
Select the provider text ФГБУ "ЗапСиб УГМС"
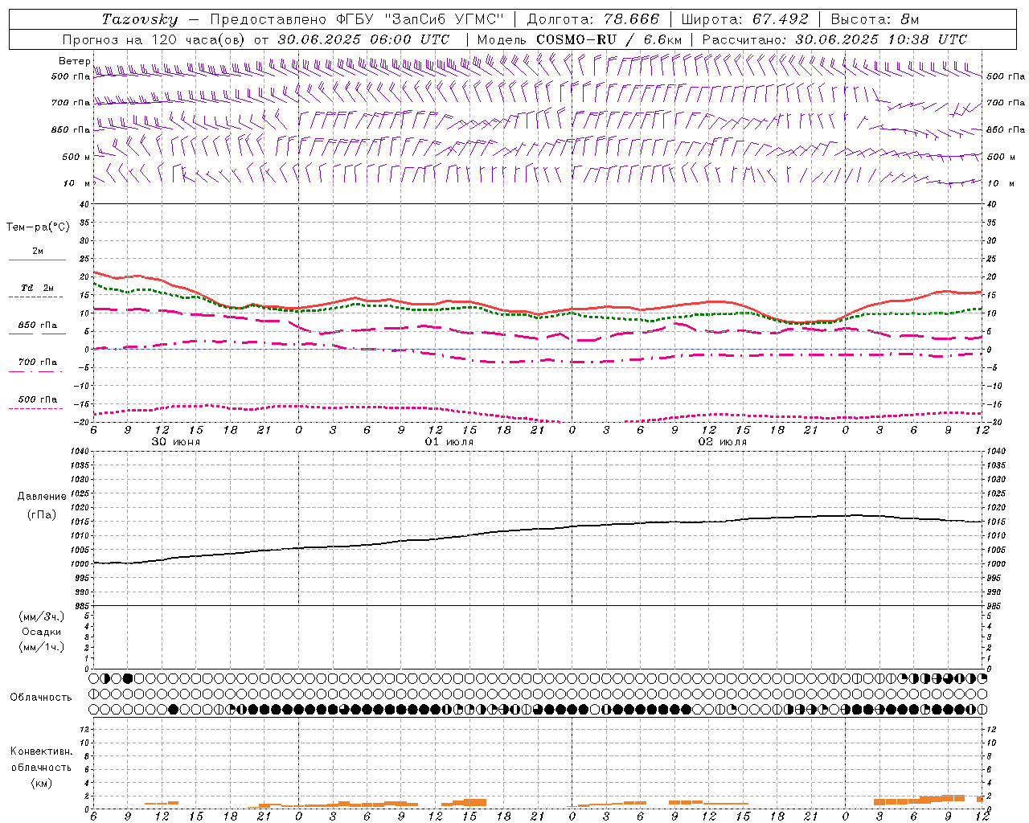pyautogui.click(x=422, y=19)
